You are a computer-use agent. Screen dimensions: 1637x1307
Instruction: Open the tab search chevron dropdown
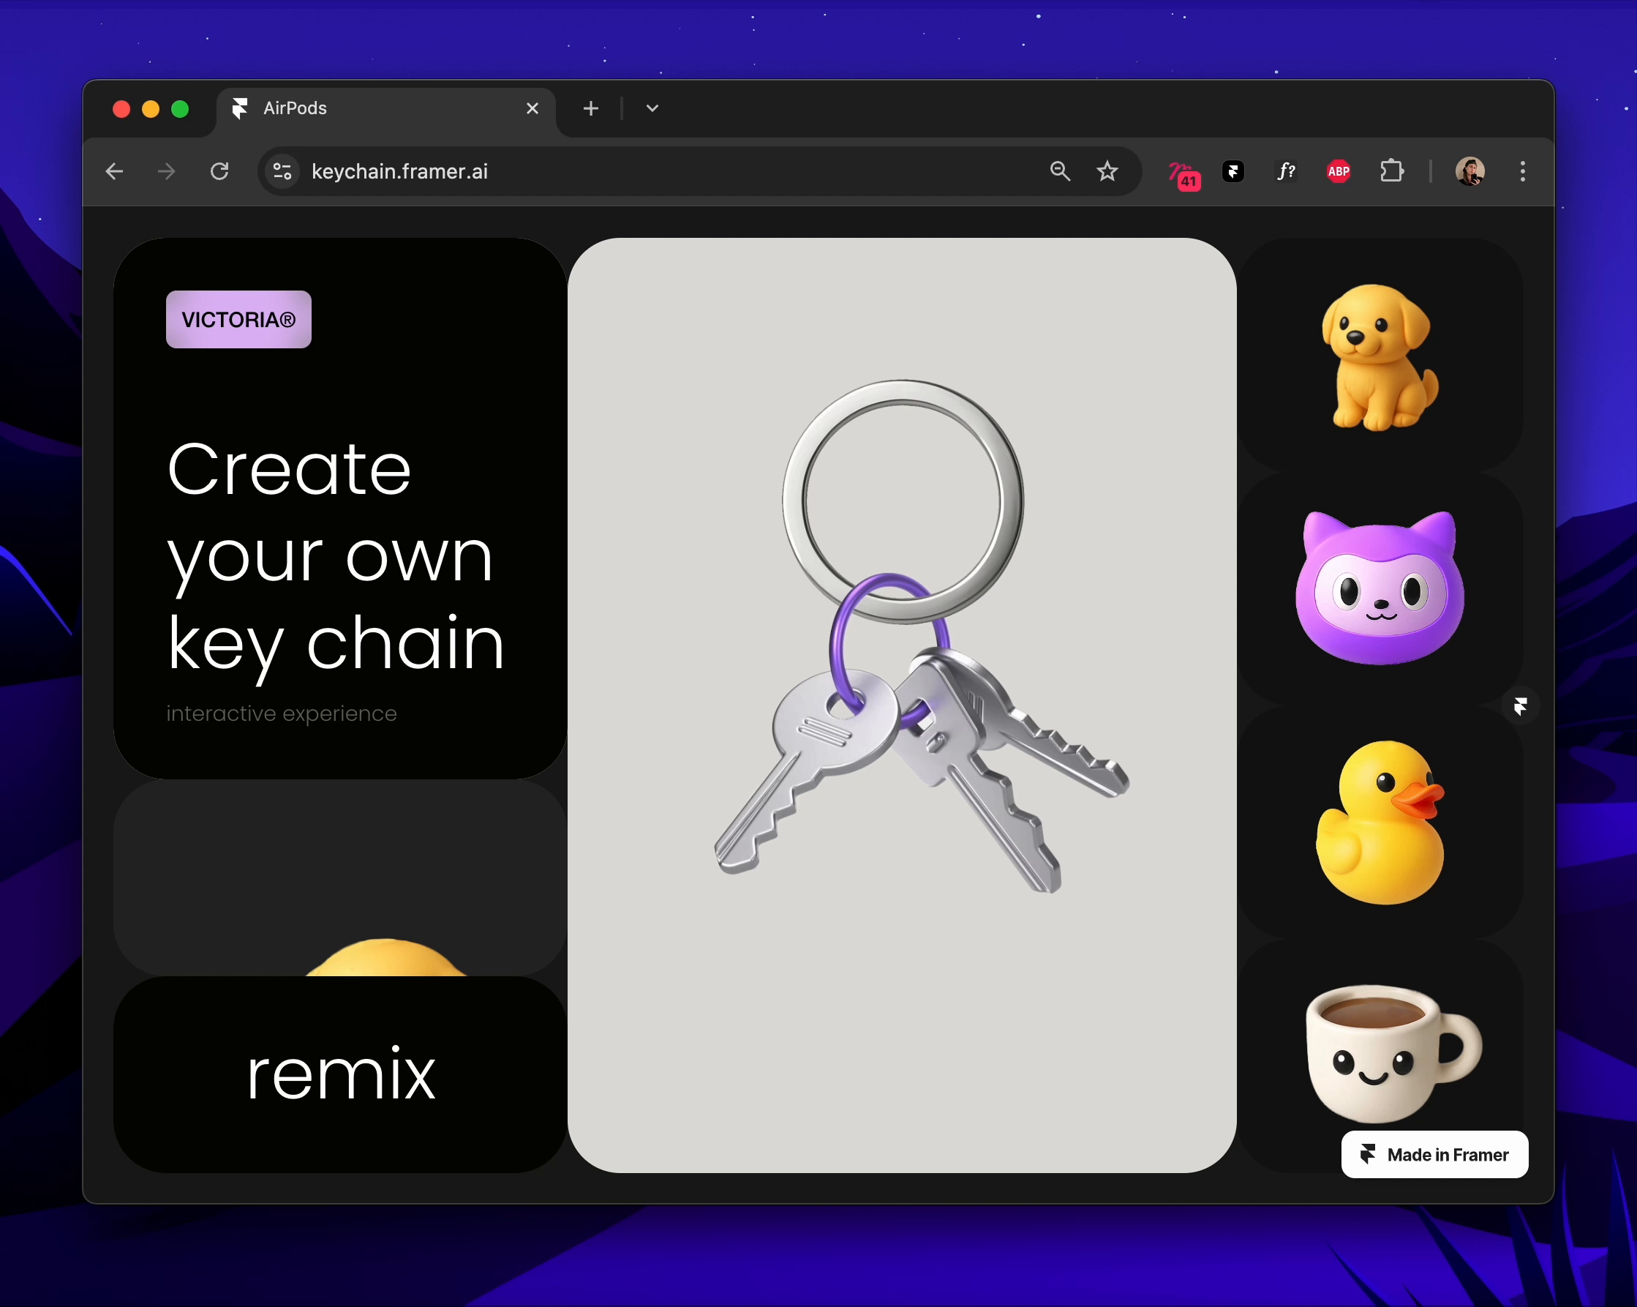pos(651,108)
